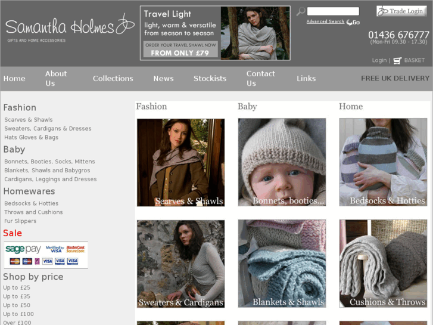Filter by Up to £50
Screen dimensions: 433x325
(17, 305)
